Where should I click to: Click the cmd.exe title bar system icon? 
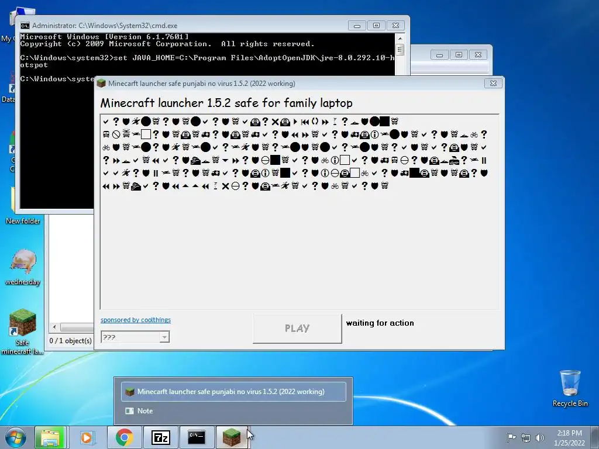(25, 26)
